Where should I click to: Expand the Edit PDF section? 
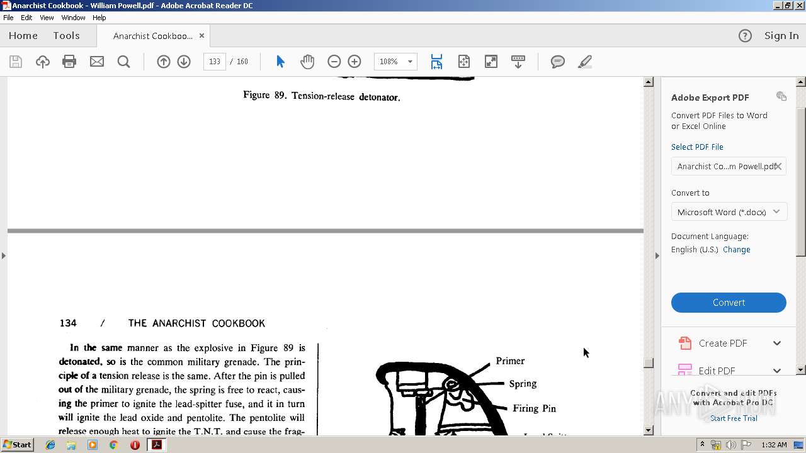tap(777, 370)
